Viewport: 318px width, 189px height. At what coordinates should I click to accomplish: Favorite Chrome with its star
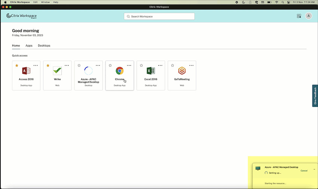click(x=110, y=65)
